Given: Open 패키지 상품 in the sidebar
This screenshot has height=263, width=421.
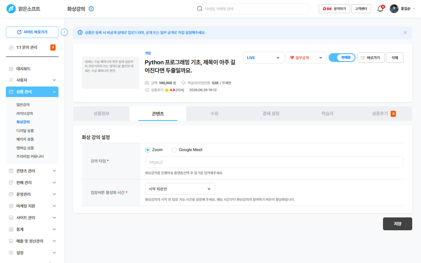Looking at the screenshot, I should (25, 139).
